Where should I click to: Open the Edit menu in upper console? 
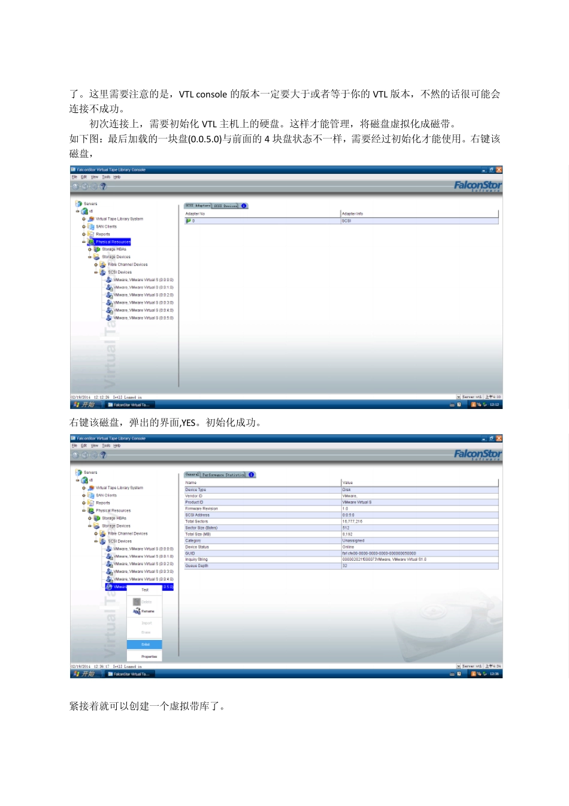(x=84, y=177)
